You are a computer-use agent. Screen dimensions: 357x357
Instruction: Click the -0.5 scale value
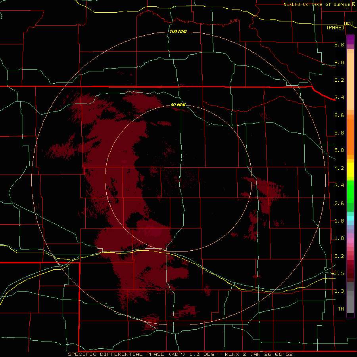[x=338, y=273]
